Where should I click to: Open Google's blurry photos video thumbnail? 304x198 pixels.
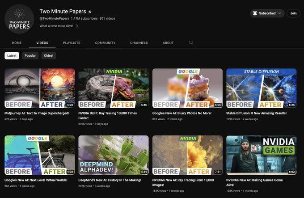(x=187, y=88)
